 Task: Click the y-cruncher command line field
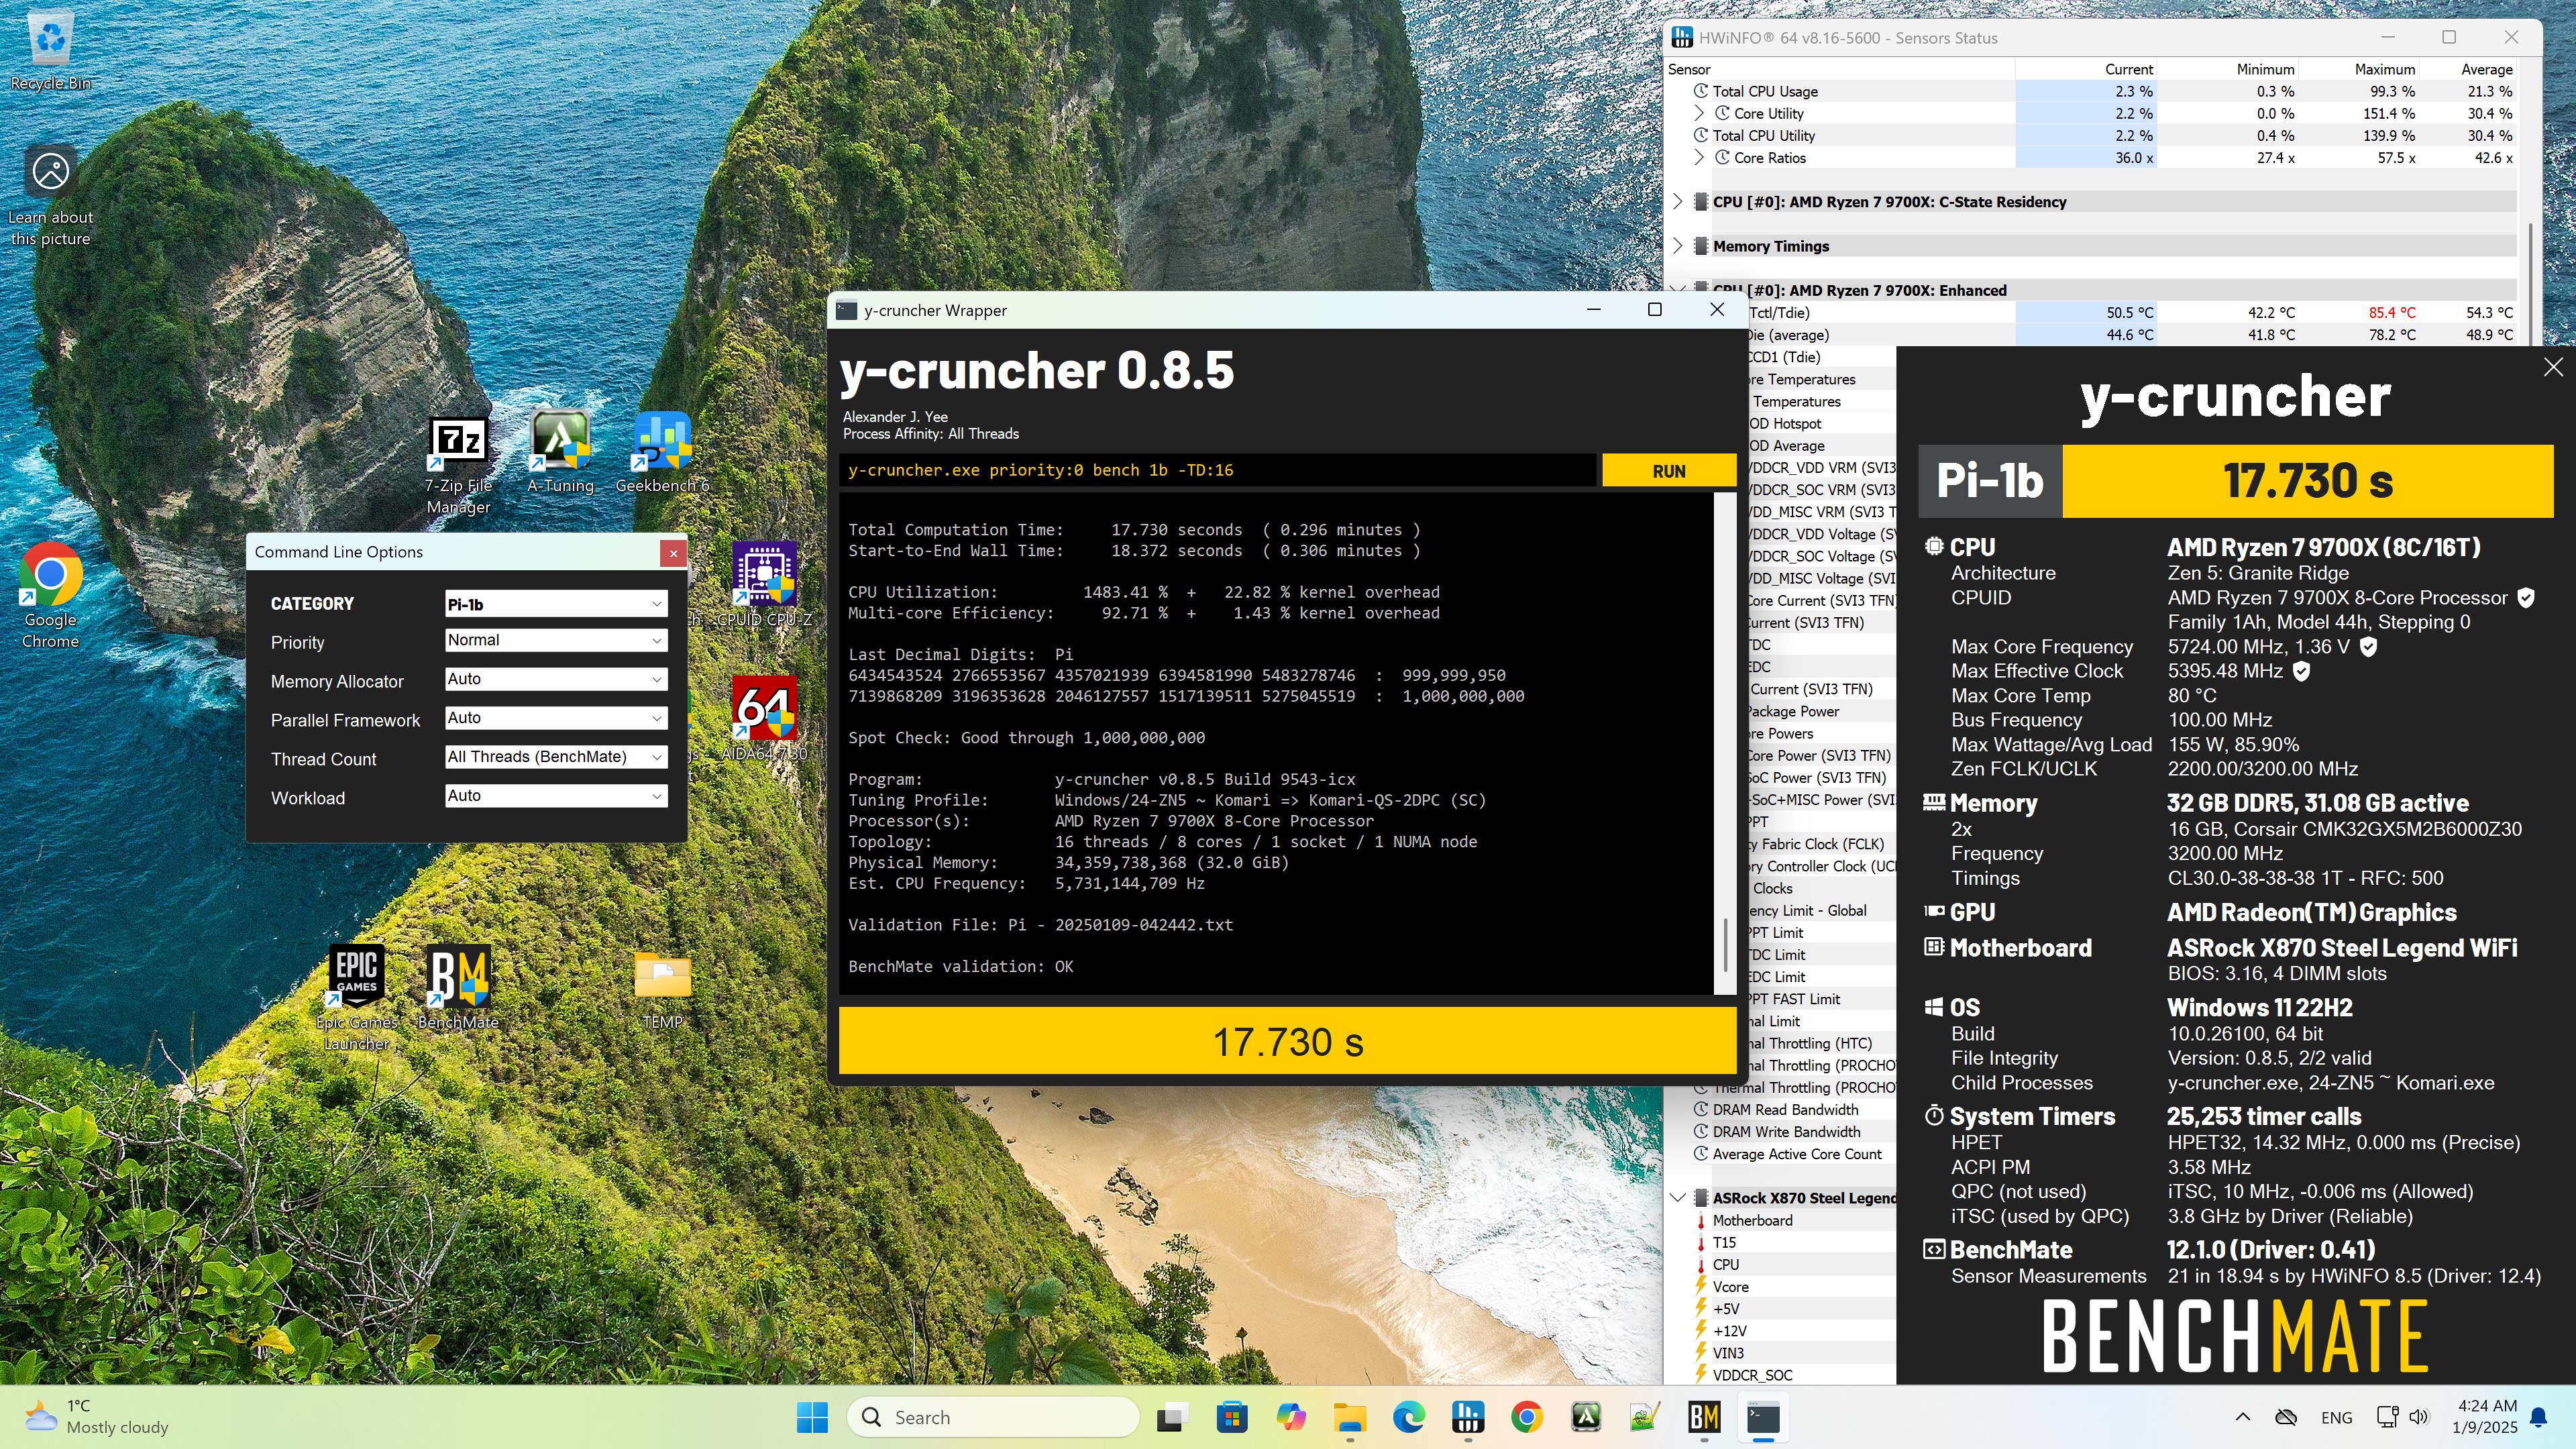pos(1218,470)
